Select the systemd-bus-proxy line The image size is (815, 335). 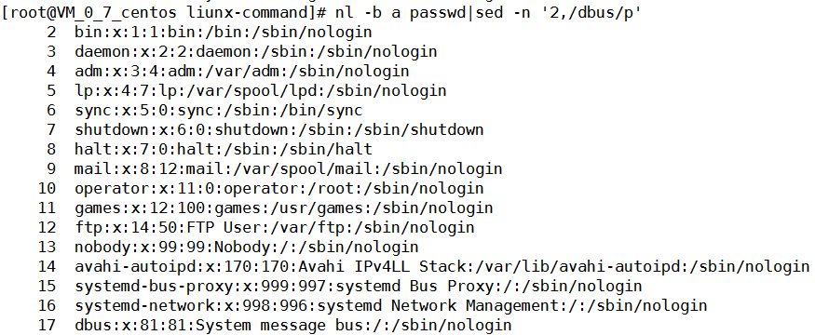(x=358, y=287)
